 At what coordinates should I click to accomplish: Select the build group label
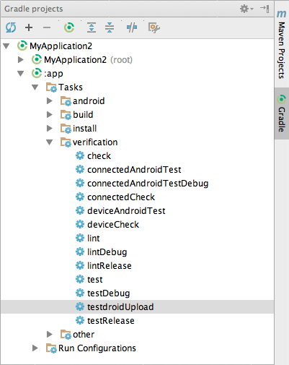(83, 115)
